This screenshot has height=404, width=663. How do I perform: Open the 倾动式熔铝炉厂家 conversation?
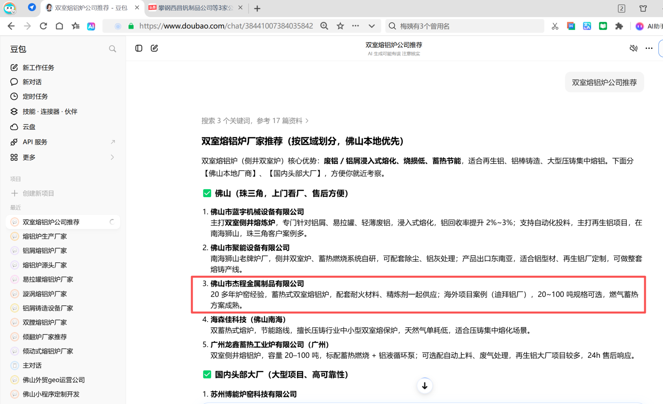click(x=63, y=351)
